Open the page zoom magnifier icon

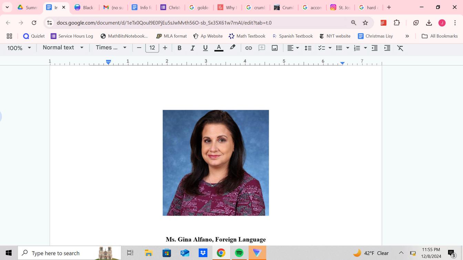(353, 23)
